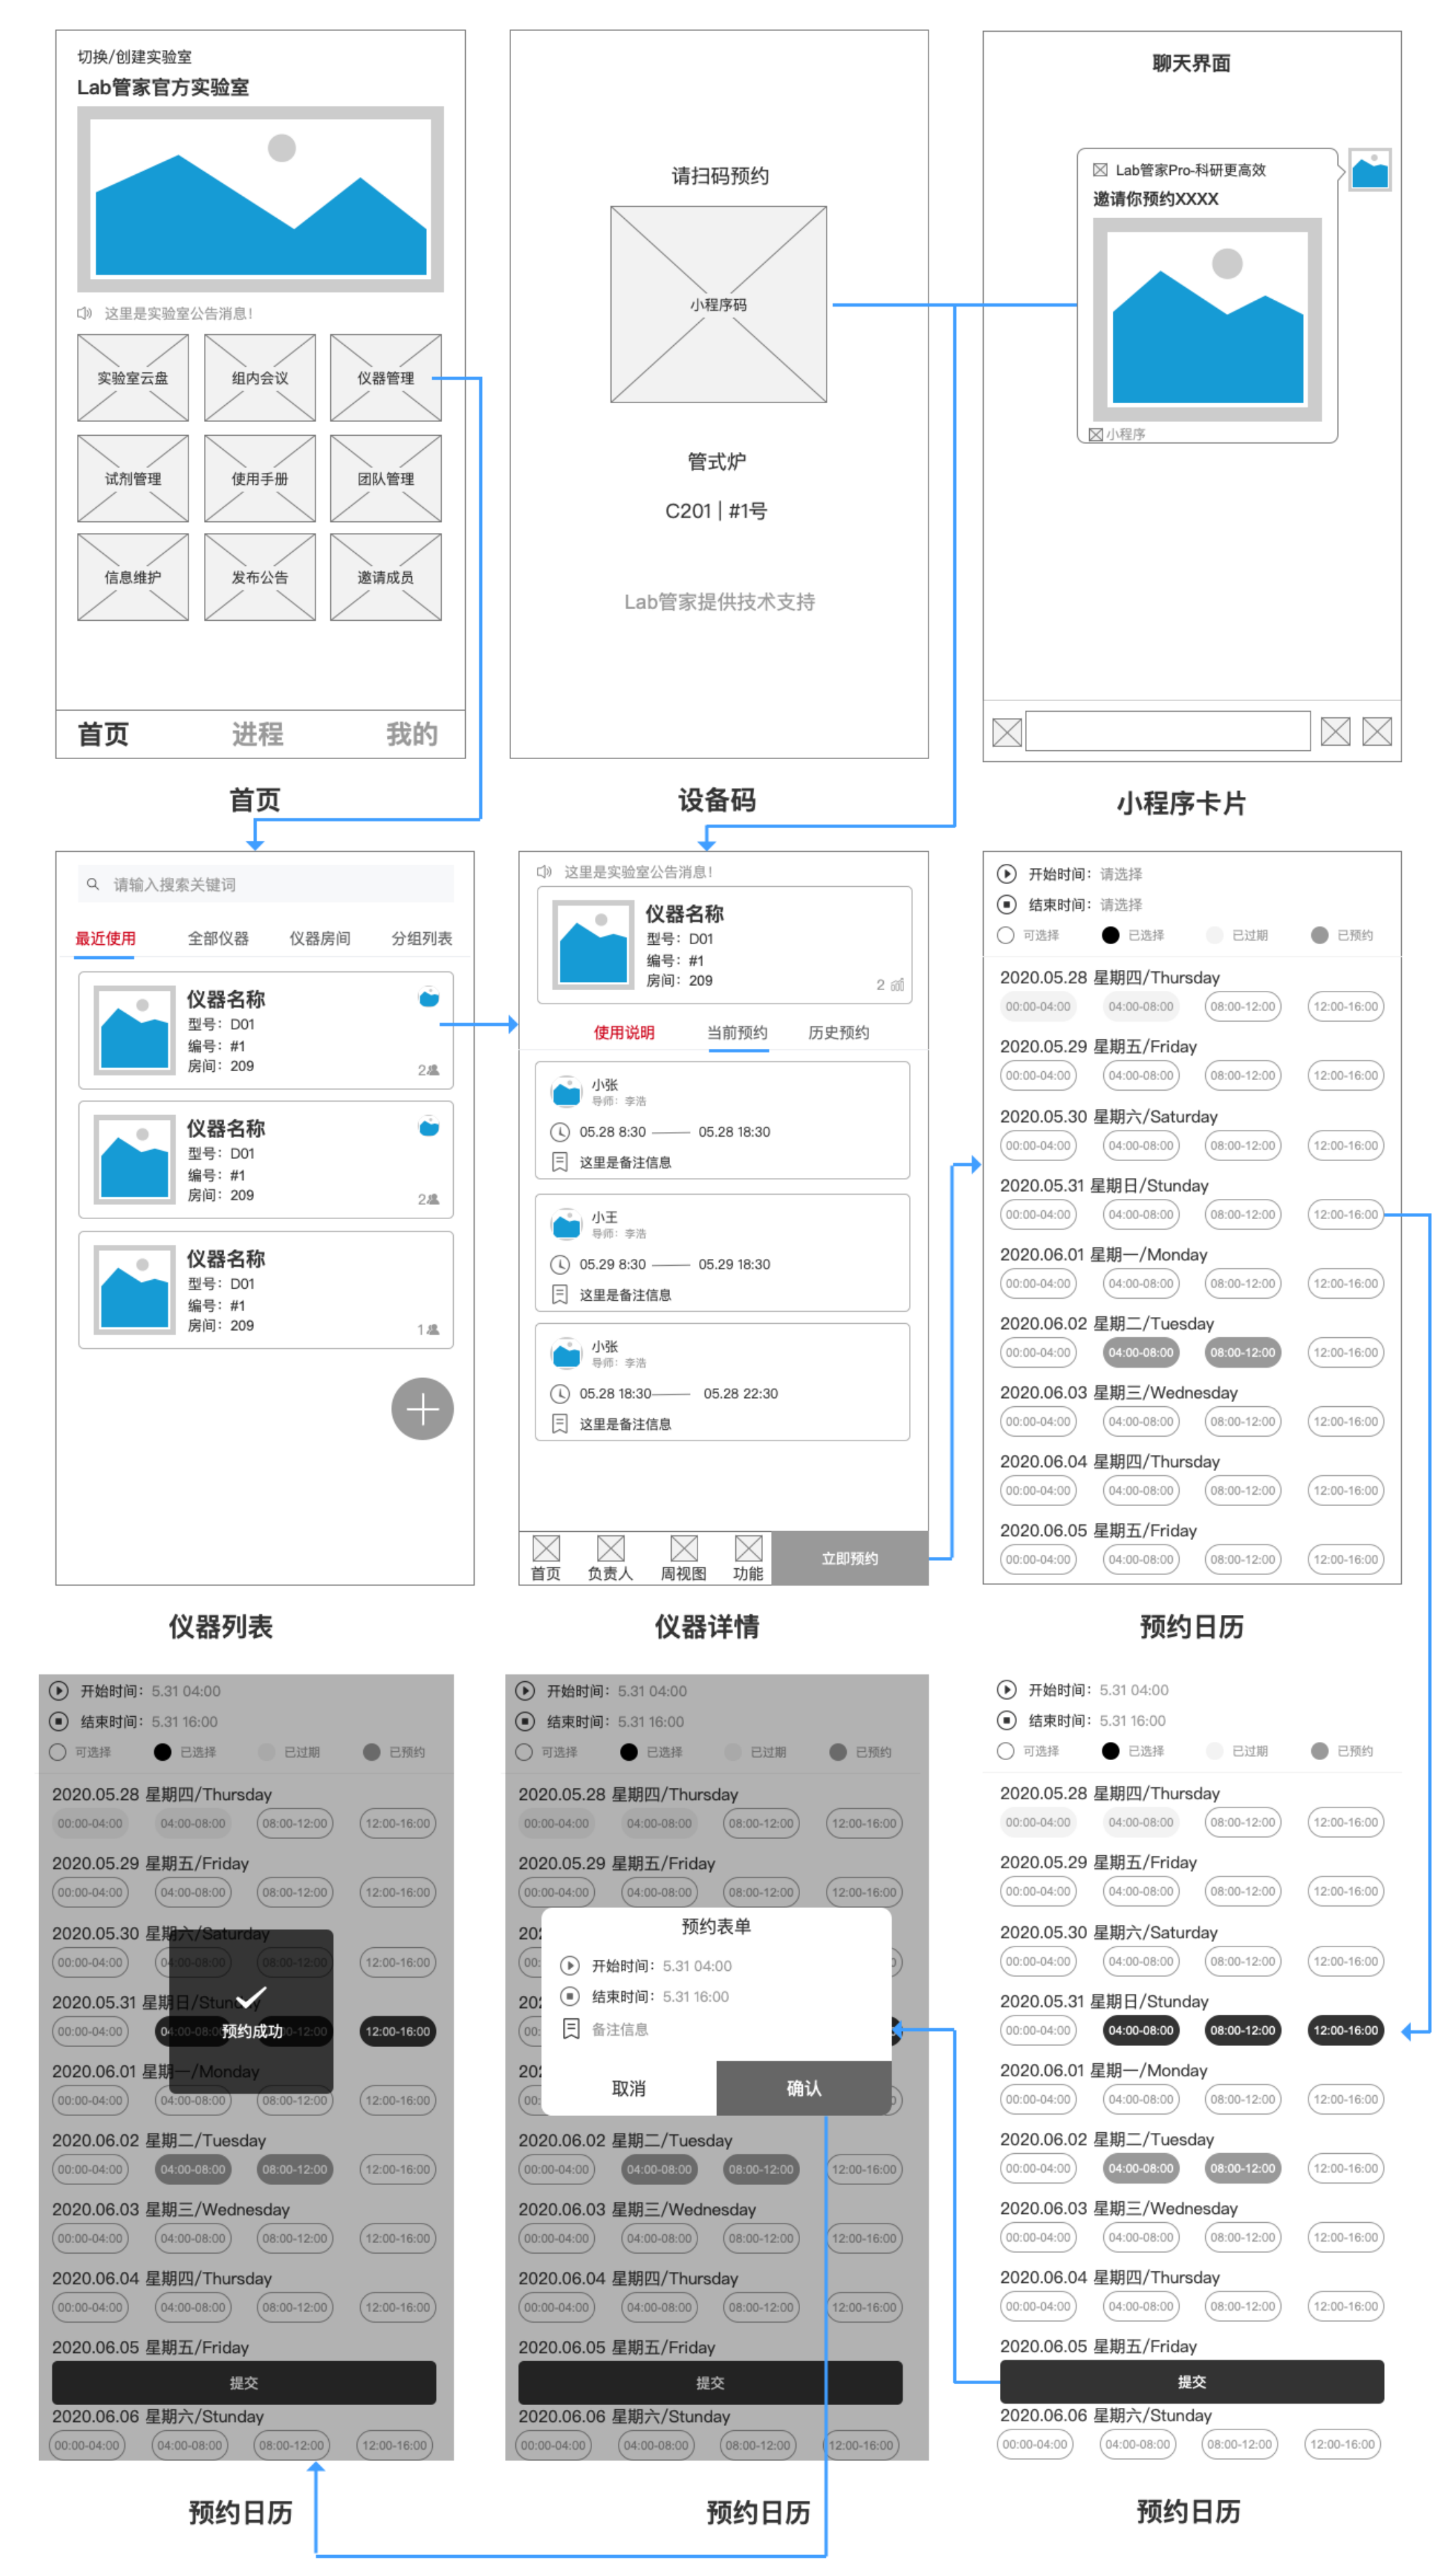Image resolution: width=1449 pixels, height=2576 pixels.
Task: Click the Lab管家官方实验室 banner image on the home page
Action: 260,199
